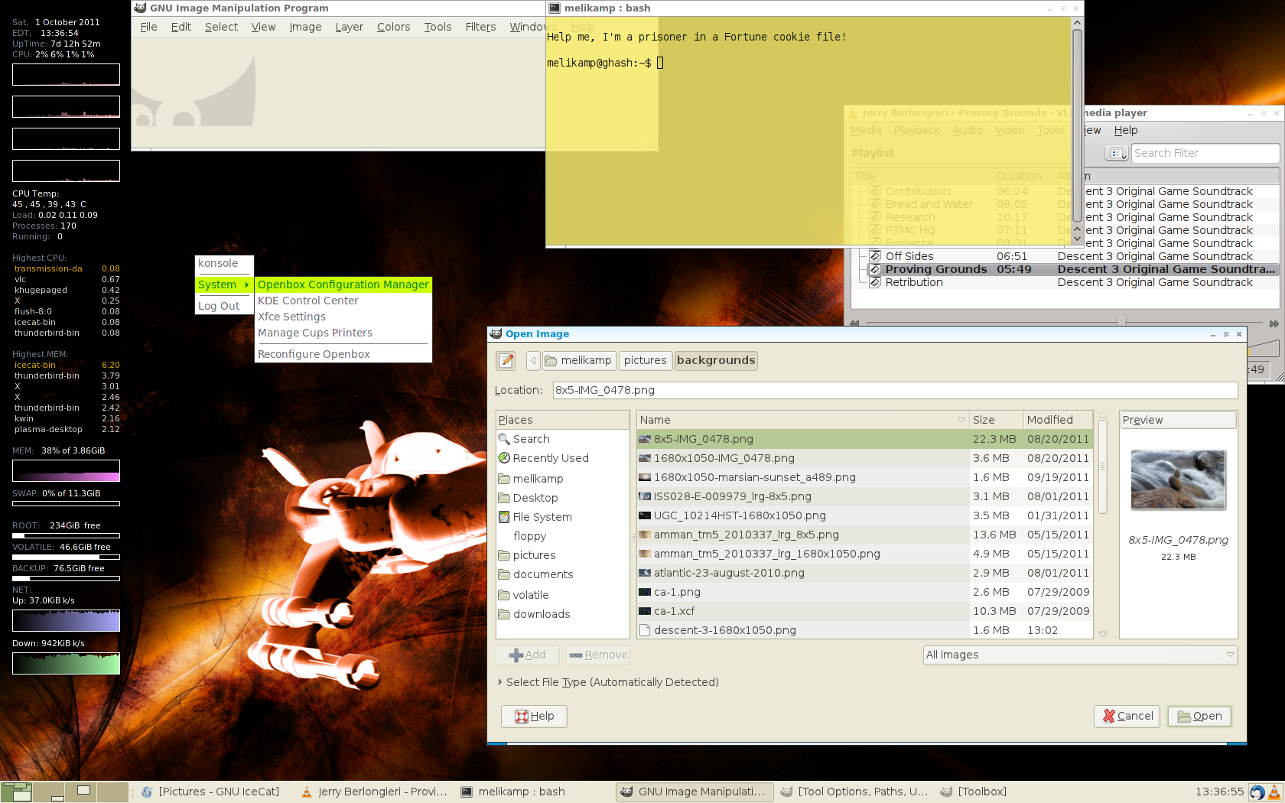Click the Open button

pyautogui.click(x=1199, y=717)
